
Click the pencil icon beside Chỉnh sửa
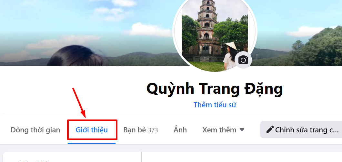point(270,129)
